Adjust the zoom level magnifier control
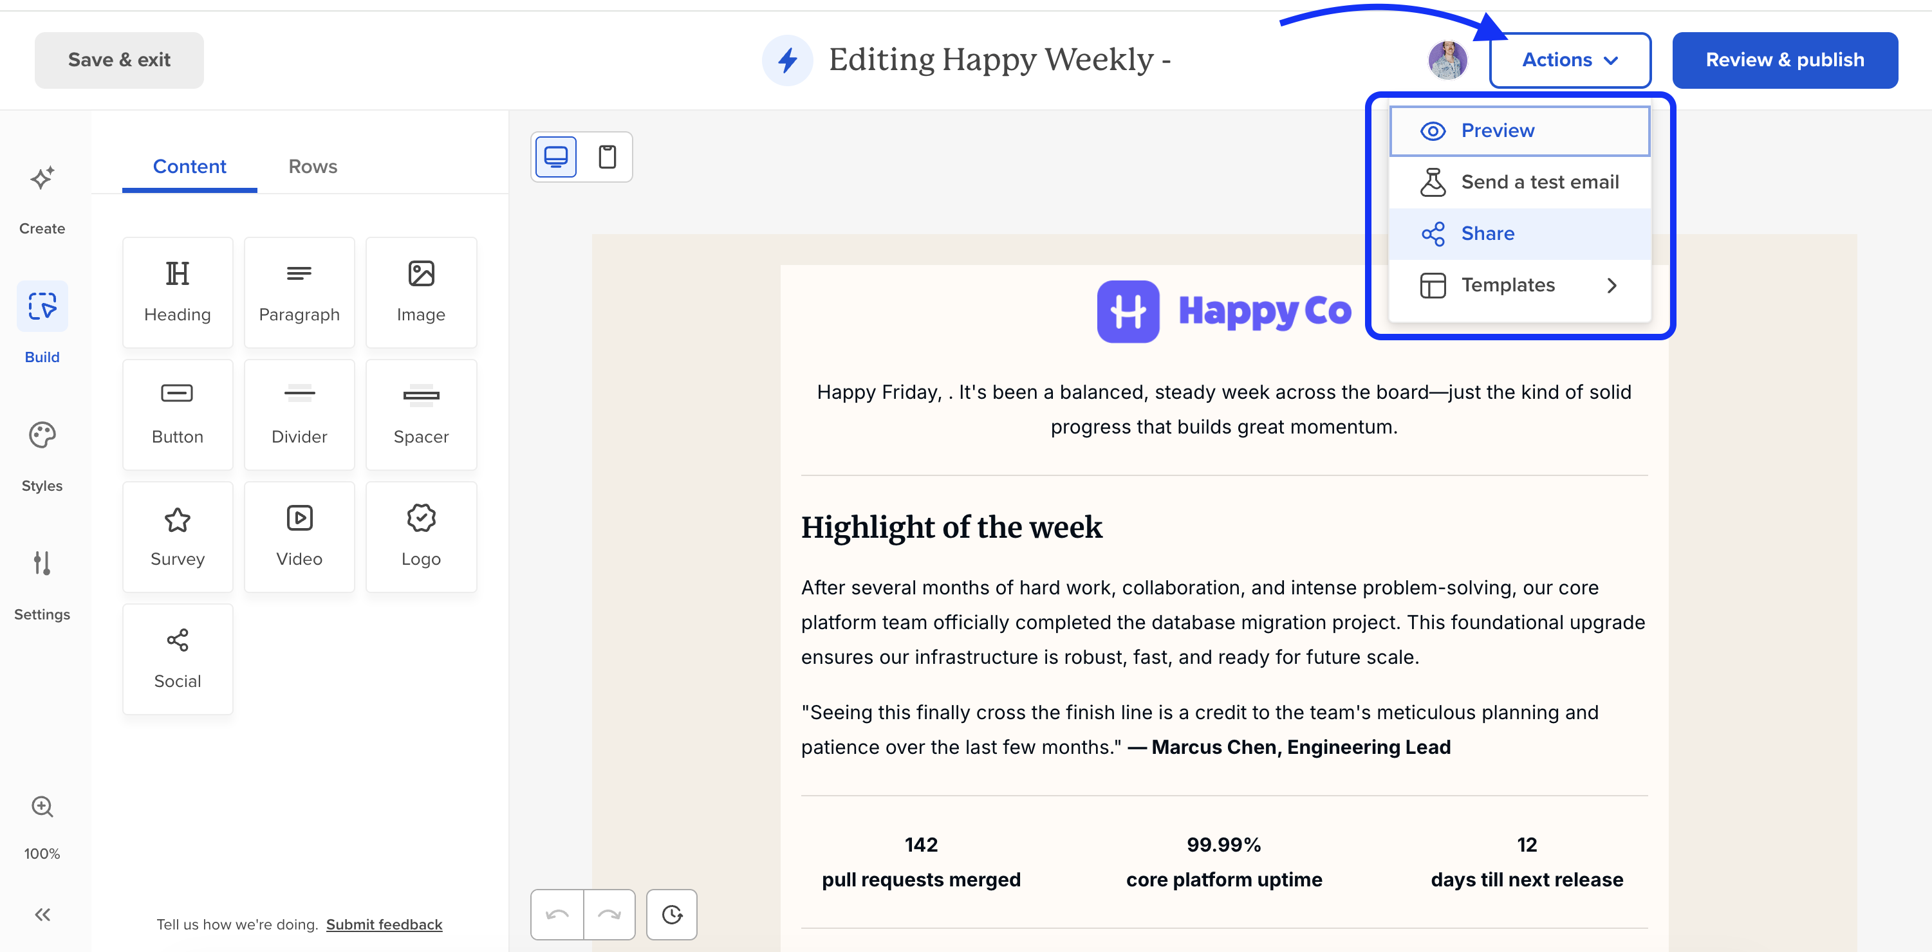 pyautogui.click(x=42, y=807)
